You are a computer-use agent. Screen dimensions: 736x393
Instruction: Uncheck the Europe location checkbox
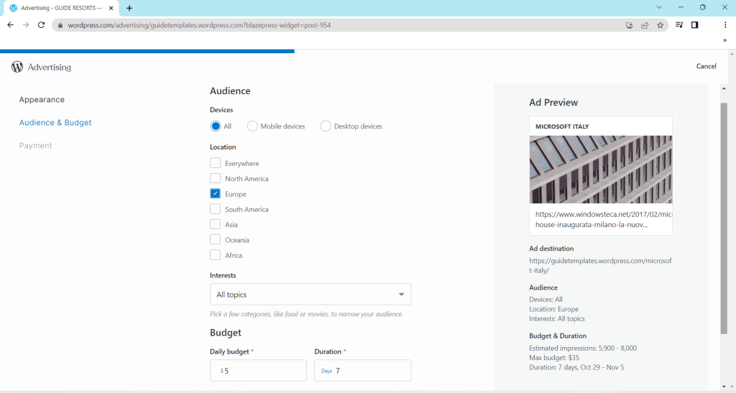pos(216,194)
